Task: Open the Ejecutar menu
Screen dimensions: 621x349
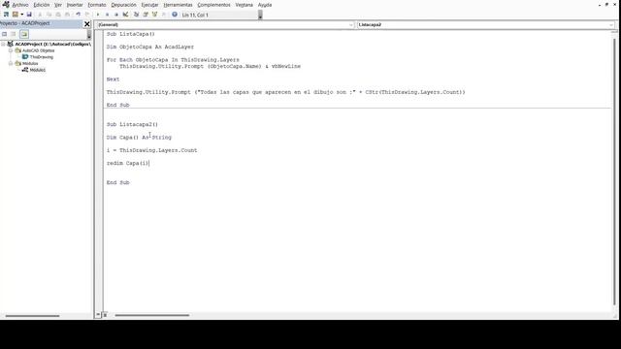Action: point(149,5)
